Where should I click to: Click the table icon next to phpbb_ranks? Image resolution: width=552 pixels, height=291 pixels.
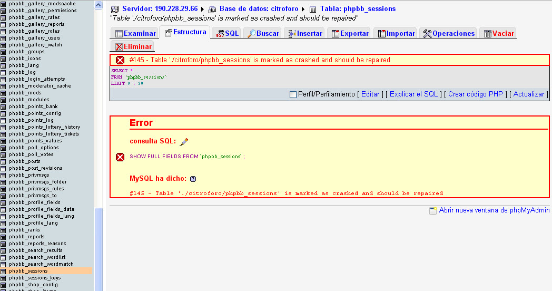point(4,230)
